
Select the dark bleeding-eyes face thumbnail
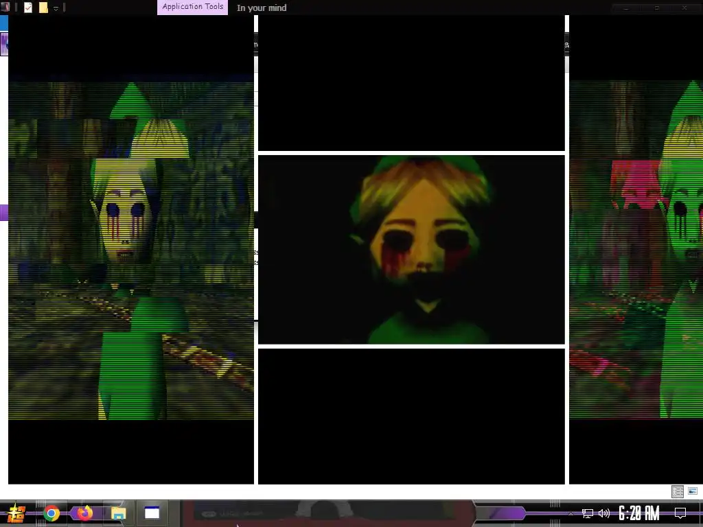coord(411,250)
